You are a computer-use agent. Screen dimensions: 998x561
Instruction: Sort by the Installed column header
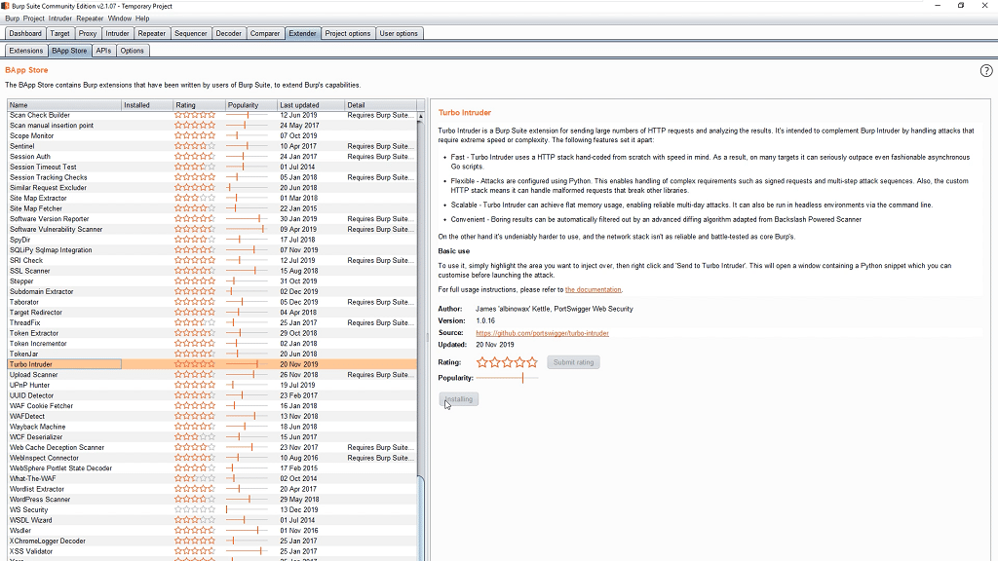[147, 105]
